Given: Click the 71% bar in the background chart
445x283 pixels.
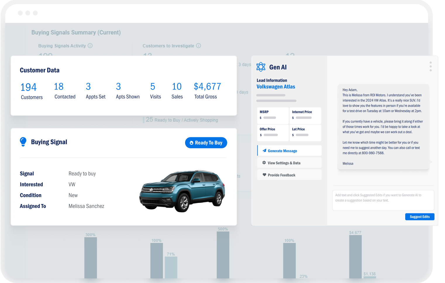Looking at the screenshot, I should [171, 268].
